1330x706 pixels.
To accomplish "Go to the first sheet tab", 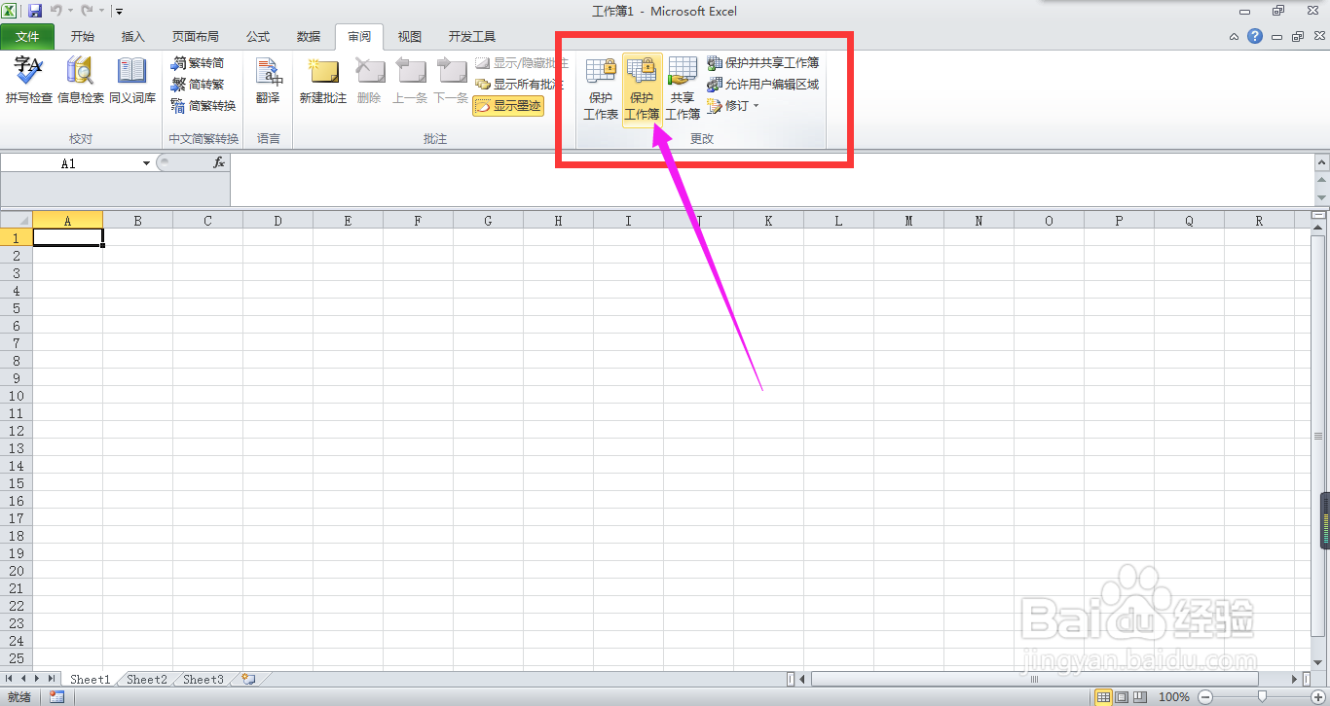I will (10, 679).
